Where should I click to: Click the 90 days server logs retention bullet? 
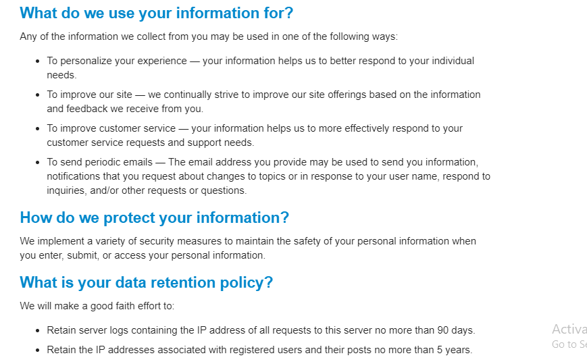(x=261, y=330)
